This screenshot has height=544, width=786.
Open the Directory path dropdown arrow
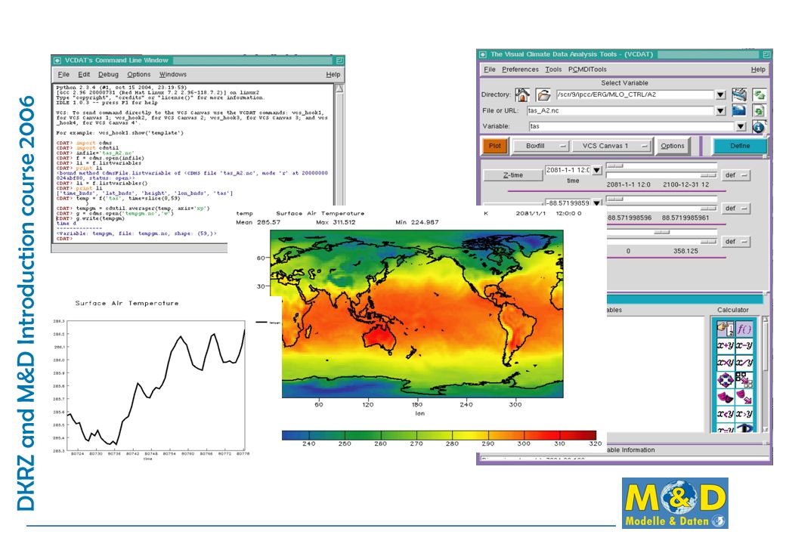pyautogui.click(x=720, y=94)
